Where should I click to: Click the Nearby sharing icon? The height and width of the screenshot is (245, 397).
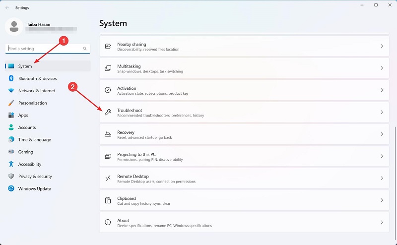tap(108, 46)
